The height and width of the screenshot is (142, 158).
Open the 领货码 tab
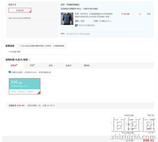(x=87, y=65)
